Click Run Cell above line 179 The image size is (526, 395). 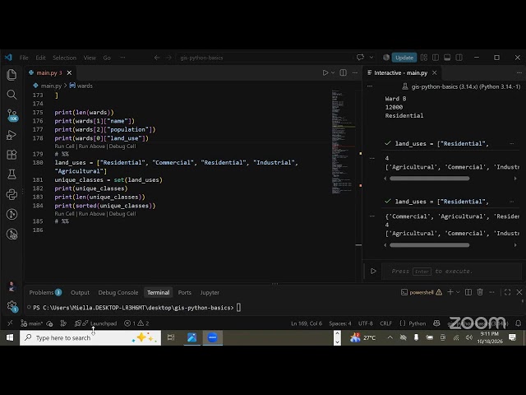click(x=64, y=146)
